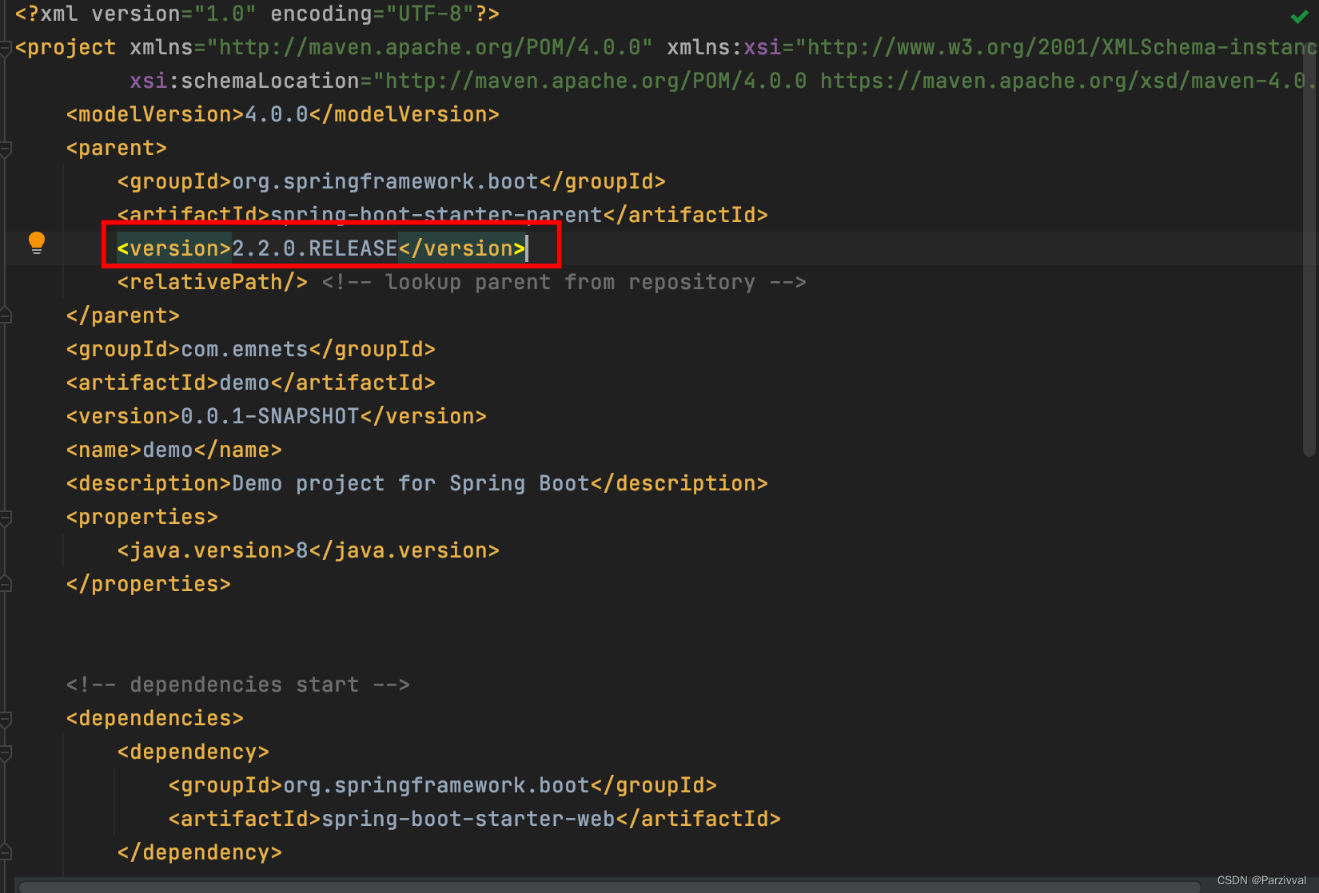Click the 'dependencies start' comment
Screen dimensions: 1319x893
(238, 685)
